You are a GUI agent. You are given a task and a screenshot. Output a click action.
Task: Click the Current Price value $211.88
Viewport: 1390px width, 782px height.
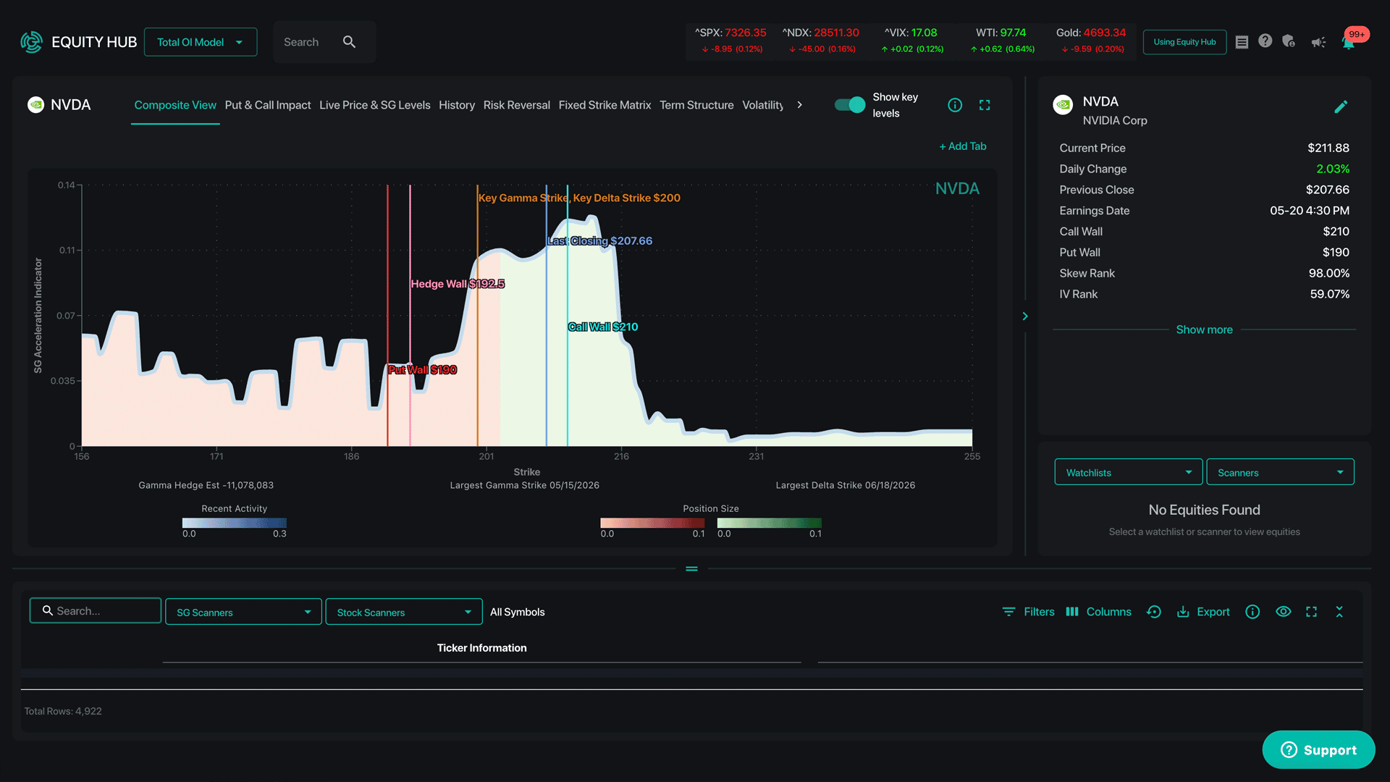click(x=1328, y=148)
